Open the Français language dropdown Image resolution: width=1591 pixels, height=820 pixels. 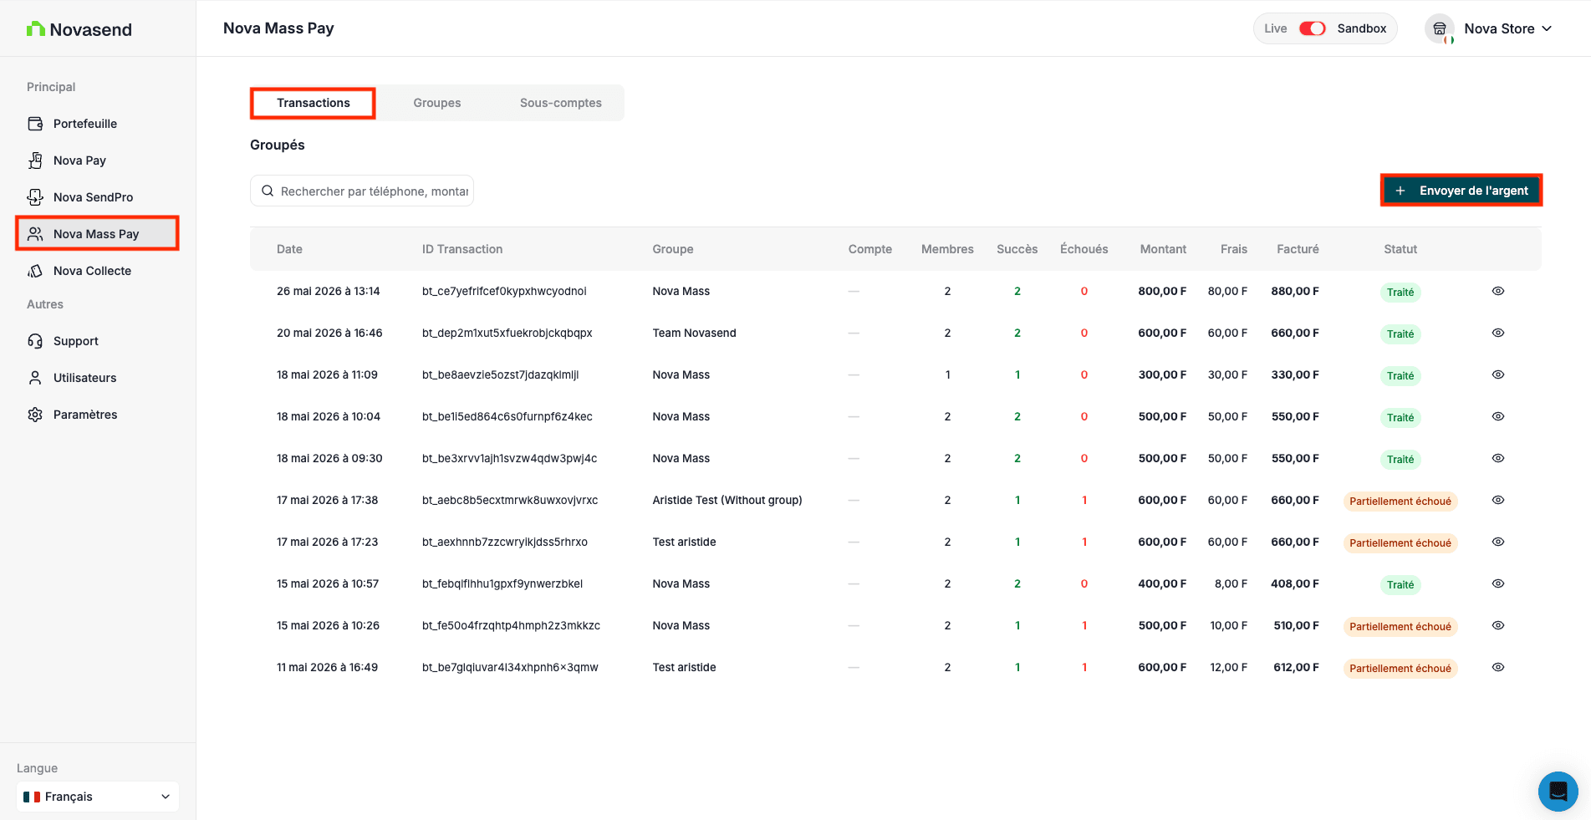(98, 797)
